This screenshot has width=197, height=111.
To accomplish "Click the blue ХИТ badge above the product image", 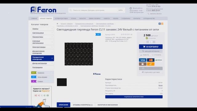I will 98,34.
